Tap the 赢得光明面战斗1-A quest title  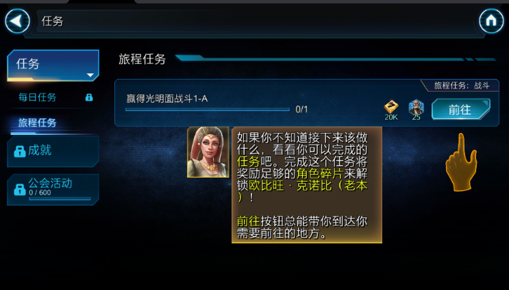click(167, 99)
